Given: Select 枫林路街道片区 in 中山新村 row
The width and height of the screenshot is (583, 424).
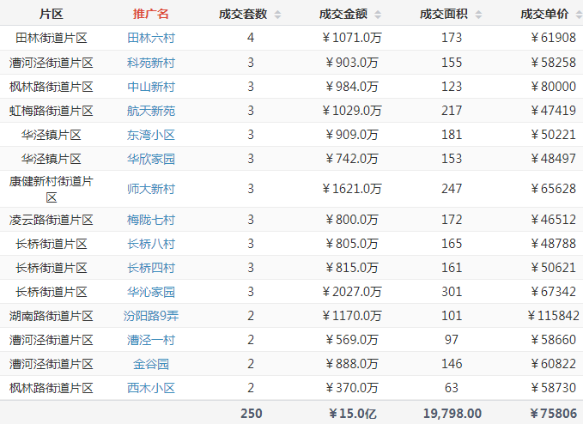Looking at the screenshot, I should tap(52, 87).
